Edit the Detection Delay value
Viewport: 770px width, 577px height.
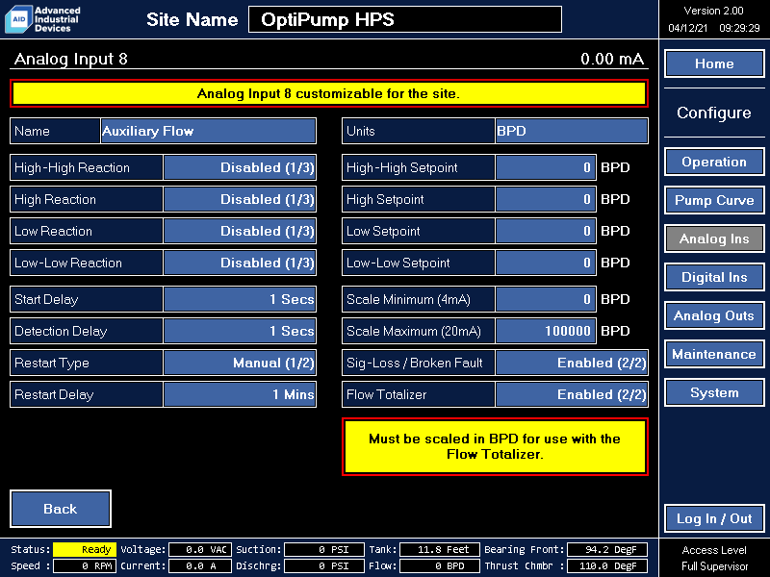click(x=240, y=331)
